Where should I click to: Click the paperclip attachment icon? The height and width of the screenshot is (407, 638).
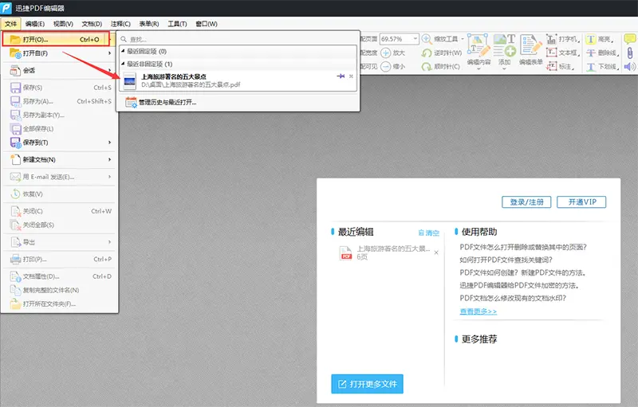(x=630, y=53)
